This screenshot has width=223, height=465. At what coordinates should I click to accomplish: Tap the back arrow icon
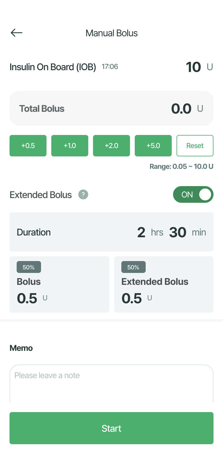(17, 33)
